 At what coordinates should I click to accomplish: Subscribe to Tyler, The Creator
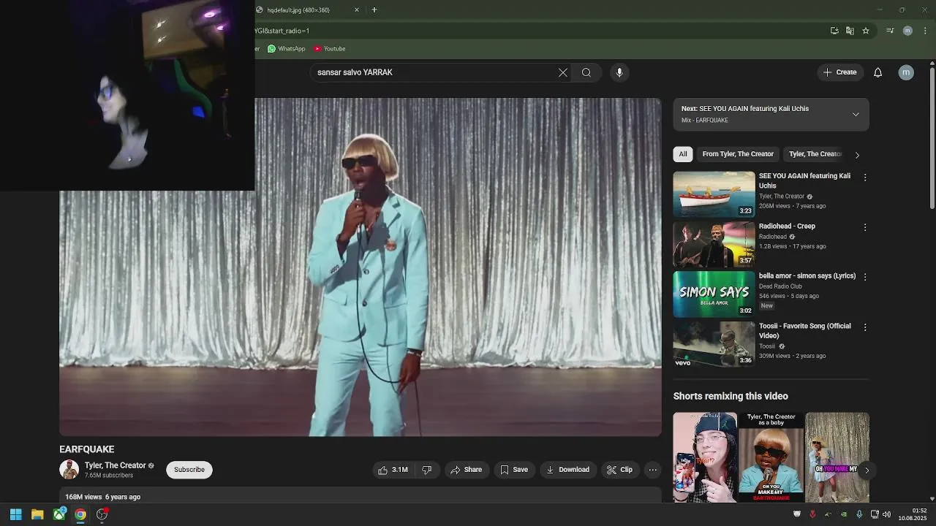tap(189, 470)
